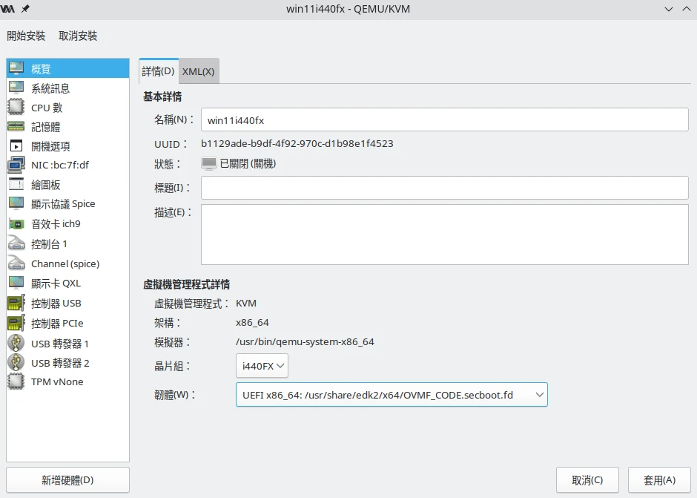
Task: Select the 開機選項 boot options icon
Action: pos(16,146)
